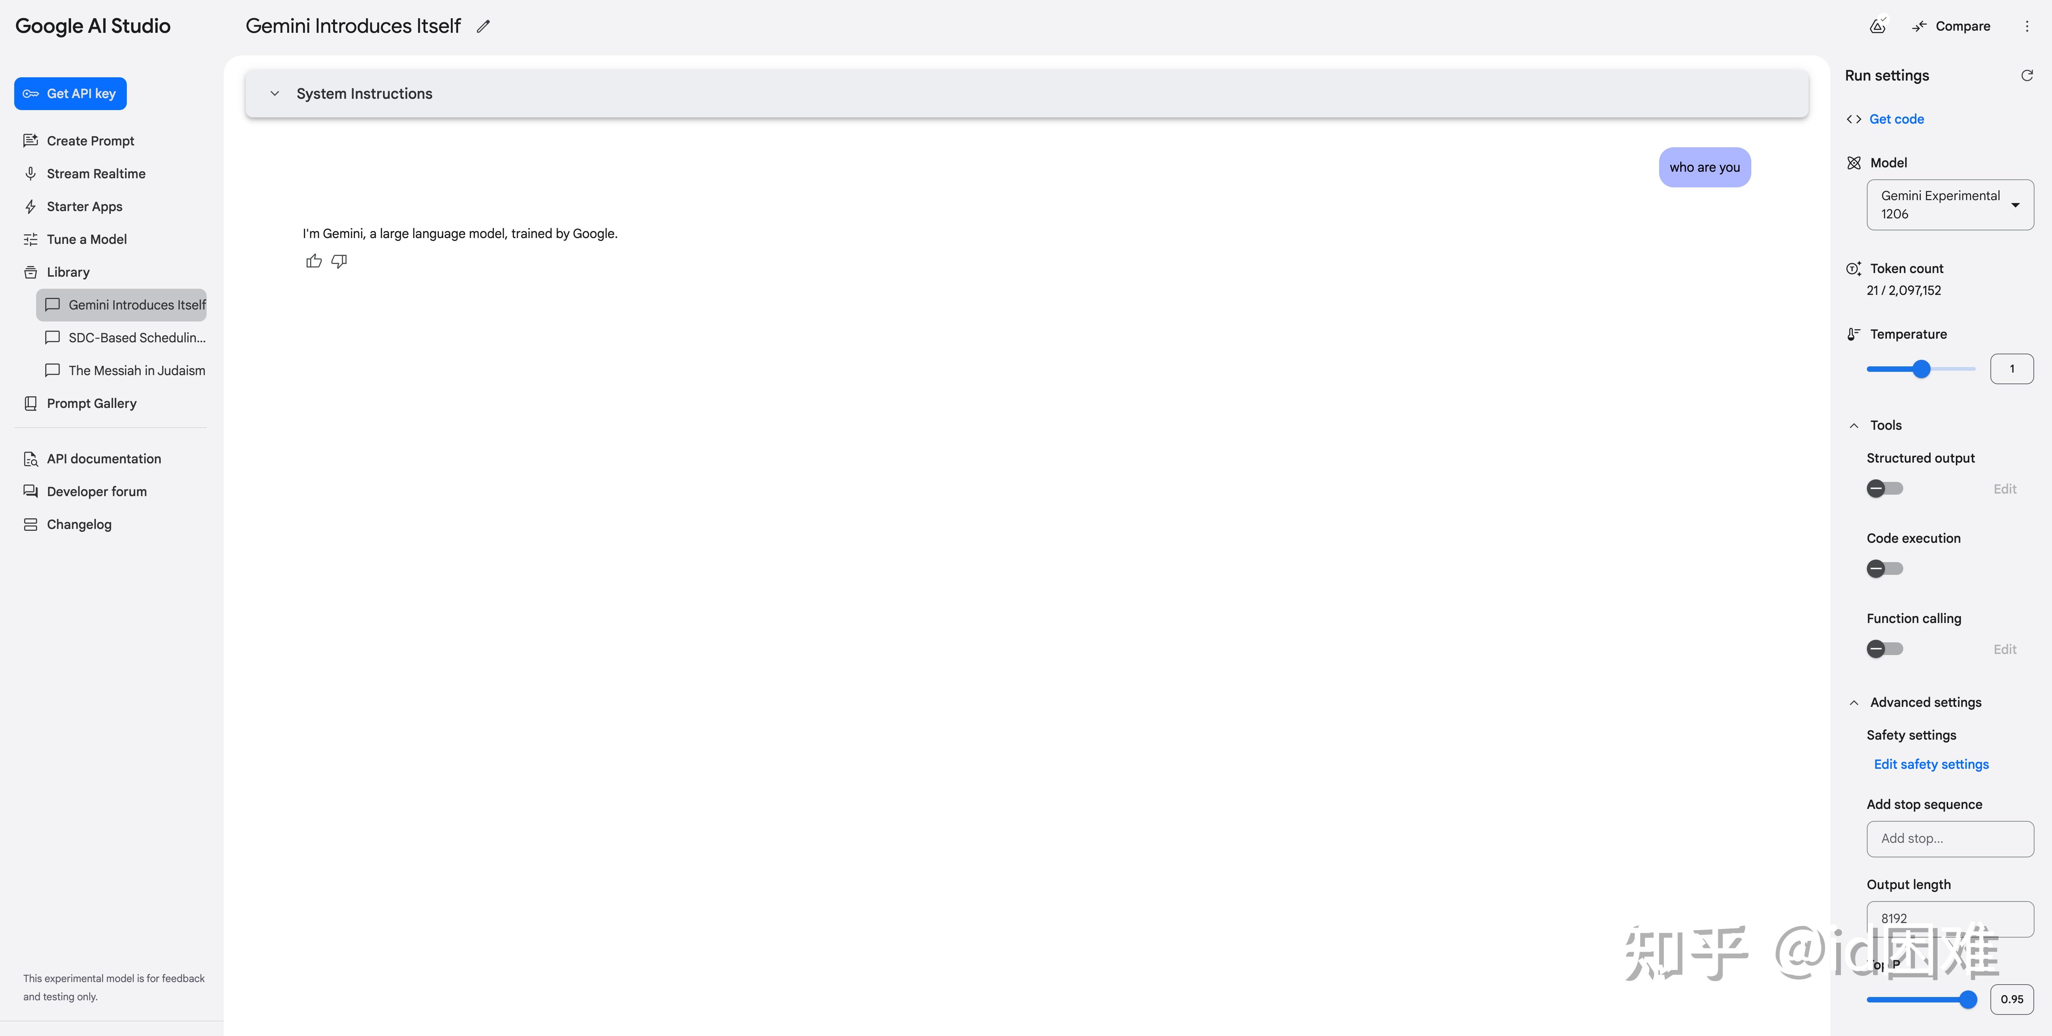Viewport: 2052px width, 1036px height.
Task: Enable the Structured output toggle
Action: click(x=1885, y=488)
